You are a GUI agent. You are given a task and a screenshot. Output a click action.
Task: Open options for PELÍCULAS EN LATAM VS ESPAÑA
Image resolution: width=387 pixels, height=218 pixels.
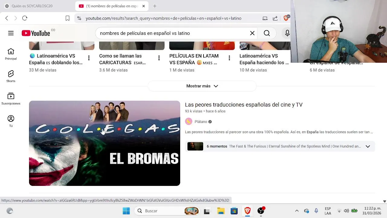(x=229, y=58)
